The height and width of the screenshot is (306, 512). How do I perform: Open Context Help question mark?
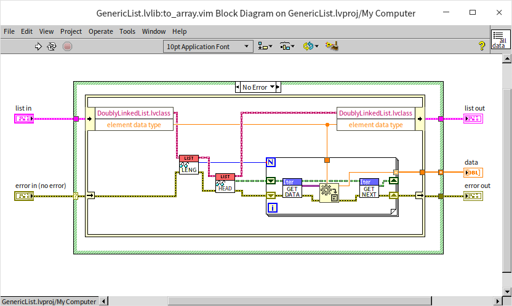482,46
